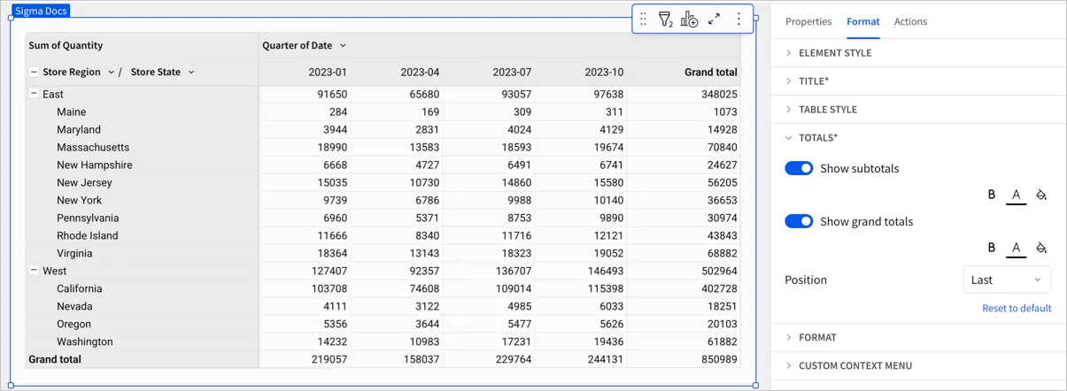Select the 2023-01 column header
Viewport: 1067px width, 391px height.
328,73
